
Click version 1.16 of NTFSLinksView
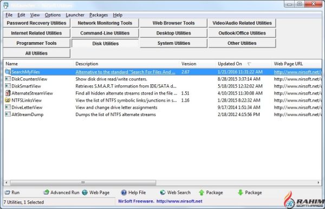pos(185,100)
